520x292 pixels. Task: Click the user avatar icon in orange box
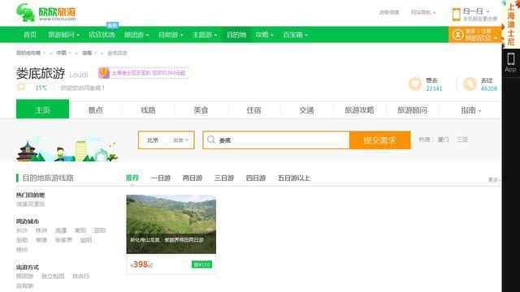pyautogui.click(x=457, y=34)
